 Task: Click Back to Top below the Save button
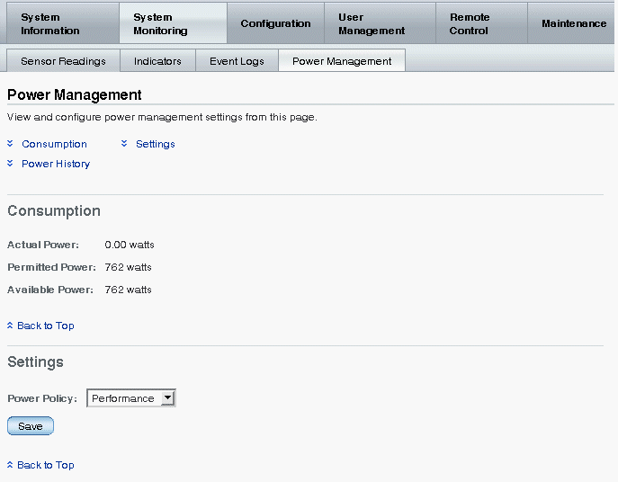click(46, 465)
